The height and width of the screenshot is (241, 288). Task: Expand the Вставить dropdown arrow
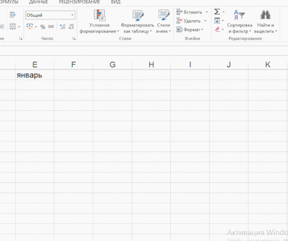click(207, 12)
